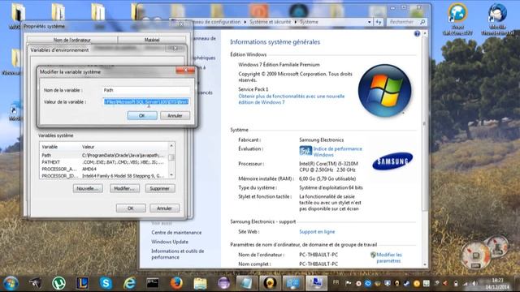520x292 pixels.
Task: Switch to the Matériel tab
Action: coord(152,40)
